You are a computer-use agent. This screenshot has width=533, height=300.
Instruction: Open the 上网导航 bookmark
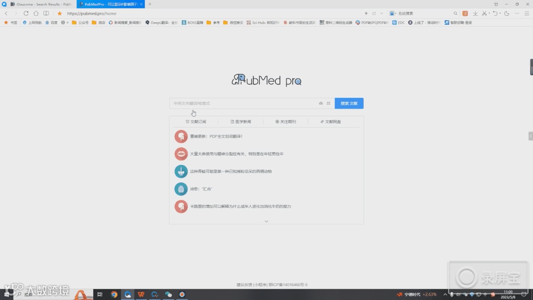click(x=32, y=22)
